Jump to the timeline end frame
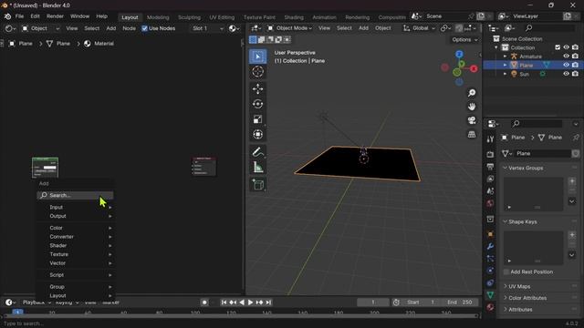This screenshot has height=328, width=584. 268,302
